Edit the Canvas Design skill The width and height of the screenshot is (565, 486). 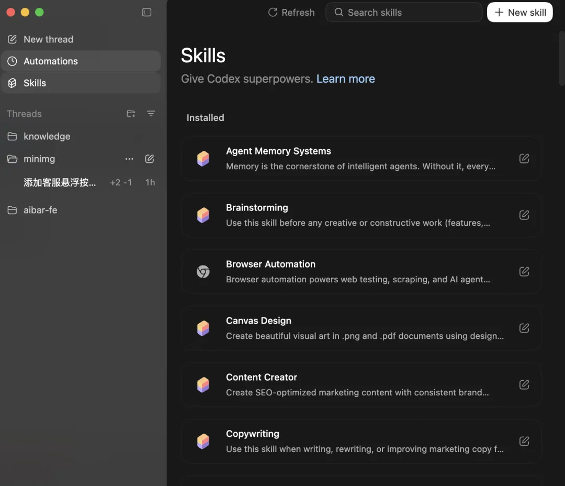tap(524, 328)
